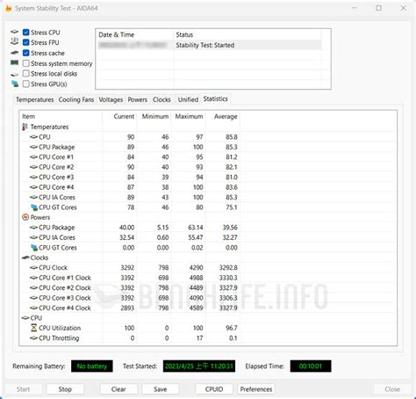This screenshot has width=416, height=399.
Task: Click the Stop button
Action: 65,389
